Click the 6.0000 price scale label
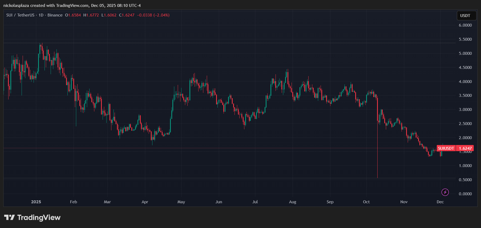481x228 pixels. pyautogui.click(x=465, y=25)
